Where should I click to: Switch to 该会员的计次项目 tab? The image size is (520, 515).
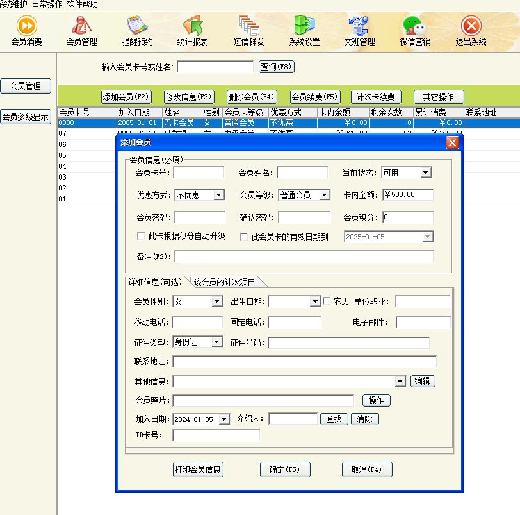[x=225, y=282]
